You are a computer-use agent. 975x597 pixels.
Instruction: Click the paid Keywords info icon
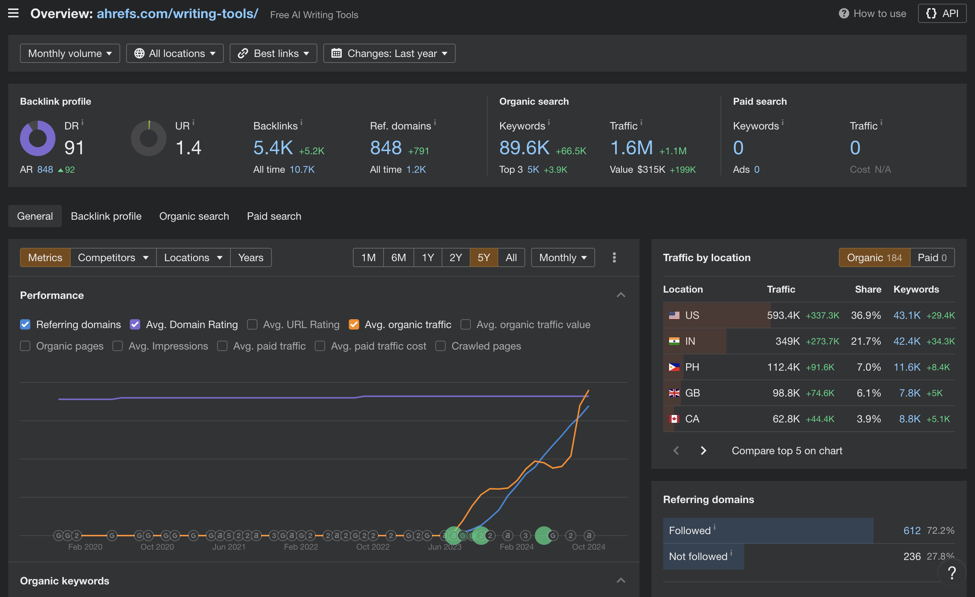[783, 122]
